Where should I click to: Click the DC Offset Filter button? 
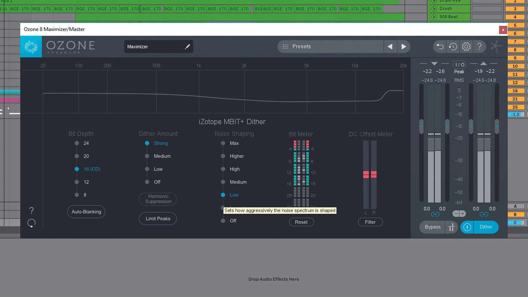(x=370, y=222)
